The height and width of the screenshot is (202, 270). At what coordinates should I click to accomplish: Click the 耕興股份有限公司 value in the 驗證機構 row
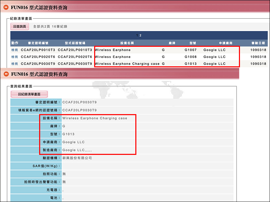click(x=77, y=158)
